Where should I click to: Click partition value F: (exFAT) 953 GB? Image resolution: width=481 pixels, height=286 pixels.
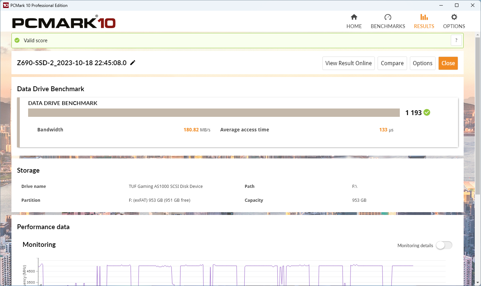[159, 200]
